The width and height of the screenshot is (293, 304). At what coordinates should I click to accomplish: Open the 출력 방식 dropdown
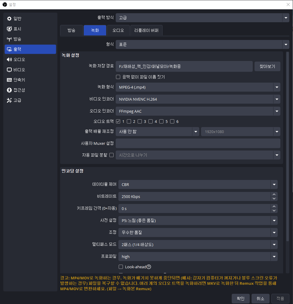203,18
